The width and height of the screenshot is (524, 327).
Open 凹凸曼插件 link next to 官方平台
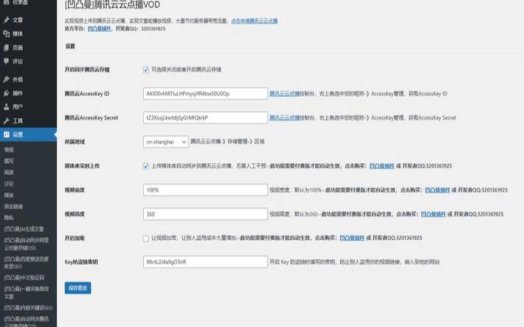click(x=99, y=29)
